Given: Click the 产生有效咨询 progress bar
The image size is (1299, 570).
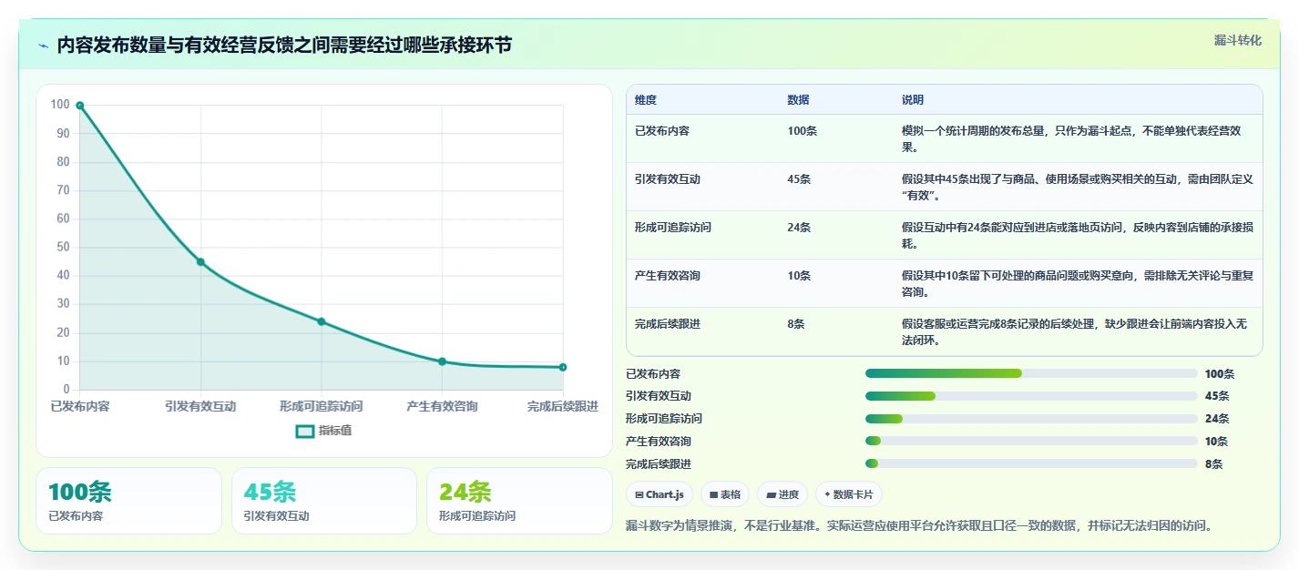Looking at the screenshot, I should 1031,441.
